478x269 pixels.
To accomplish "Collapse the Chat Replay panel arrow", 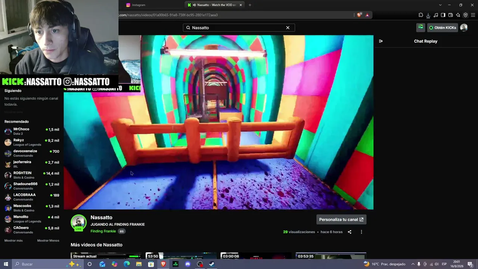I will click(381, 41).
